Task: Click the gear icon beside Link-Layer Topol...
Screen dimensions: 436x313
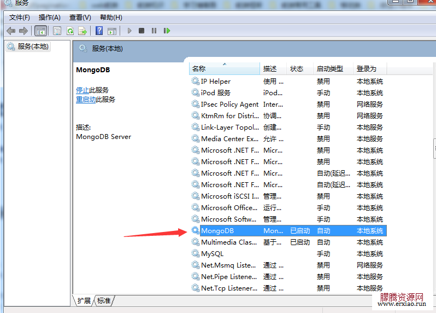Action: click(x=196, y=127)
